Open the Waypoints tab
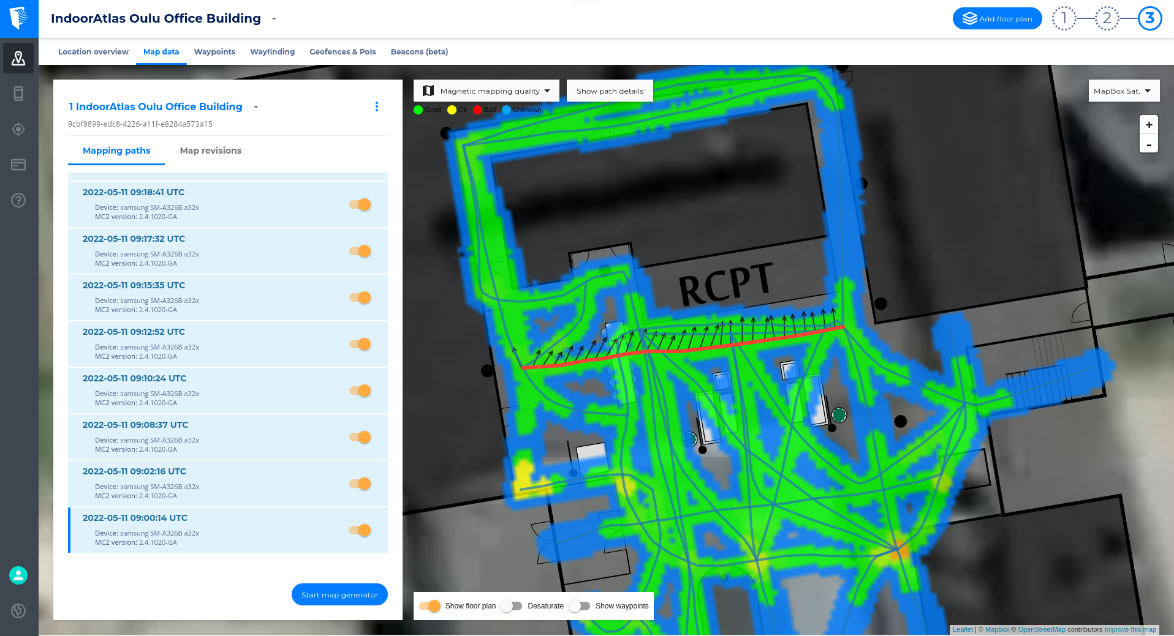Viewport: 1174px width, 636px height. pos(214,52)
